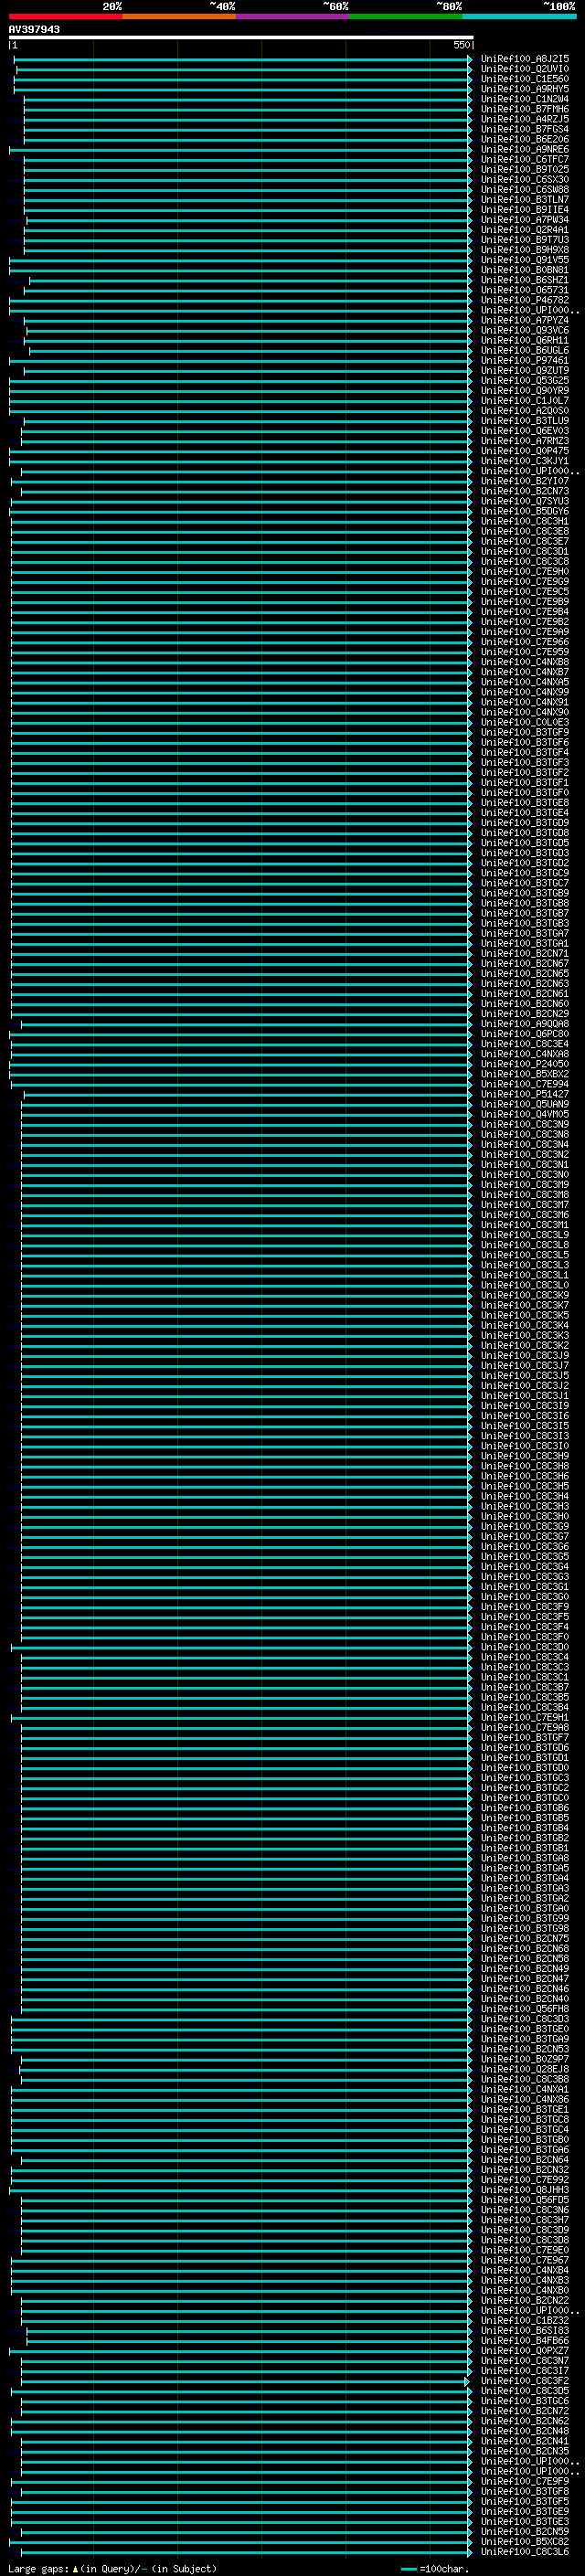Viewport: 585px width, 2576px height.
Task: Click the red 20% legend color segment
Action: pos(66,16)
